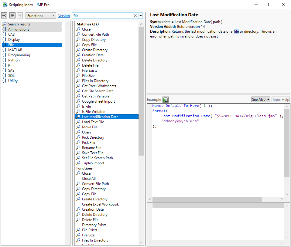Image resolution: width=291 pixels, height=247 pixels.
Task: Click magnifier icon beside Google Sheet Import
Action: (79, 101)
